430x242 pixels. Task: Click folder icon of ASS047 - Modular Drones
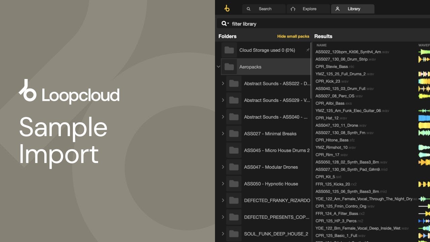234,167
